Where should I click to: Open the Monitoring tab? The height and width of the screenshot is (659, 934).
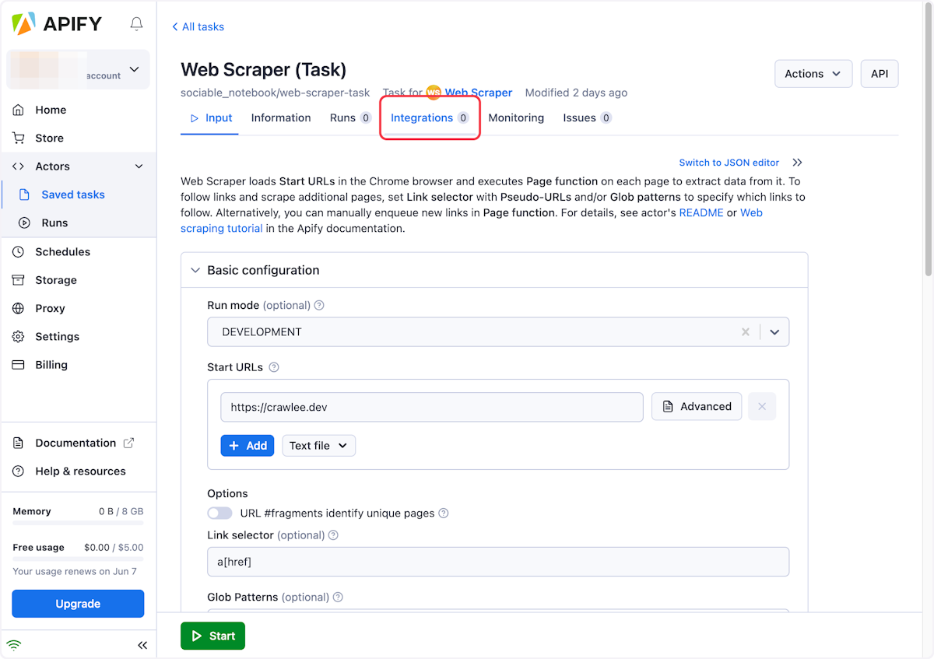516,118
